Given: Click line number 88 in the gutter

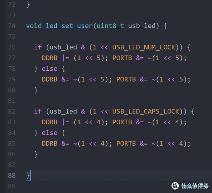Looking at the screenshot, I should click(x=12, y=176).
